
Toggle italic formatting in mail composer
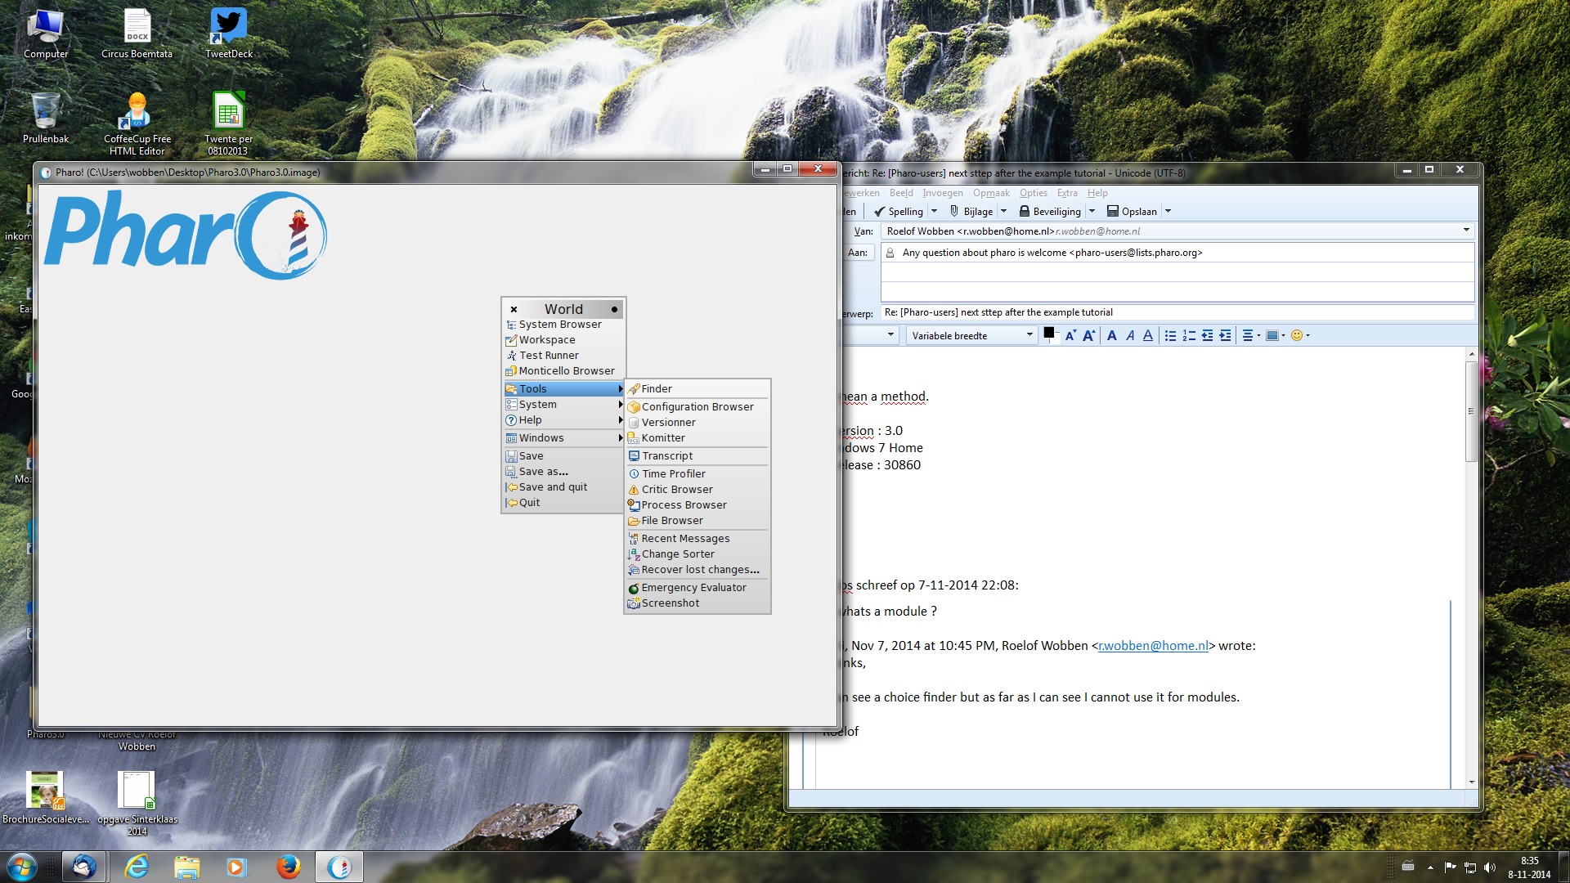pos(1130,336)
